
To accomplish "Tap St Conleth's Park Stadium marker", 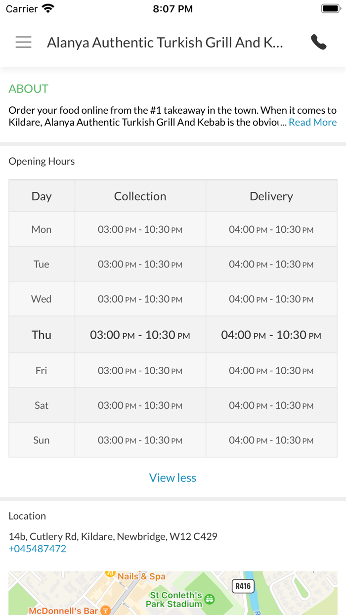I will click(210, 599).
